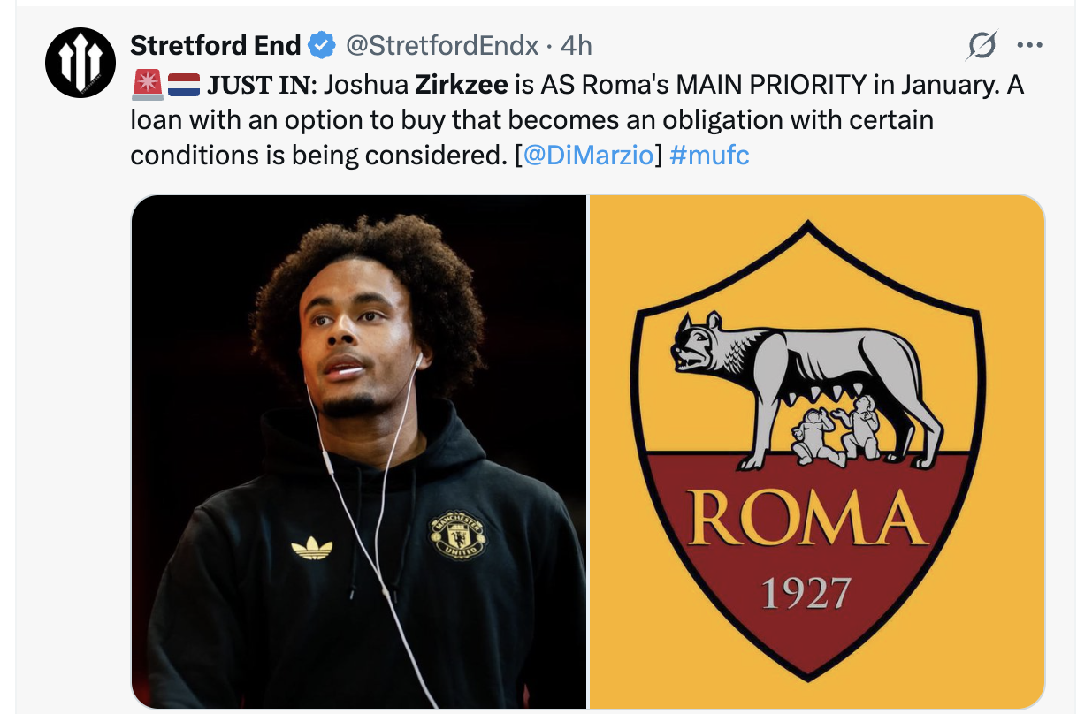Screen dimensions: 1077x714
Task: Open the AS Roma crest image
Action: pos(816,451)
